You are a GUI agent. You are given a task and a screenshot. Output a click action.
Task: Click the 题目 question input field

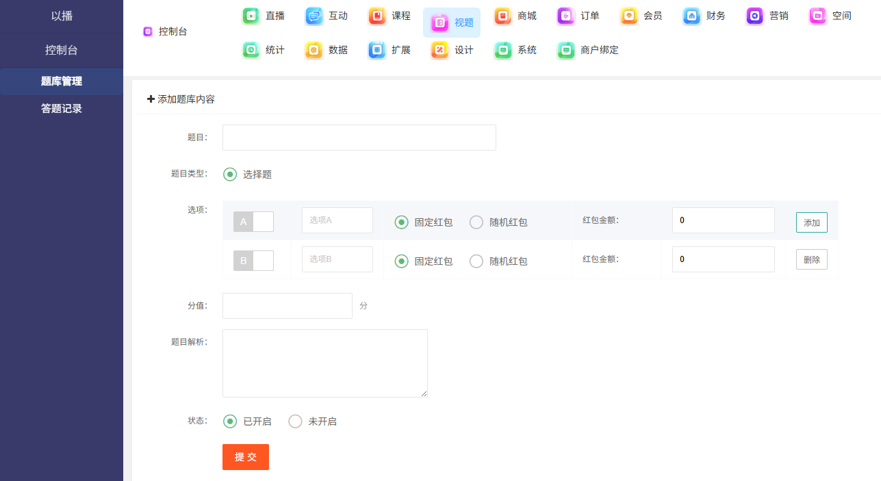point(359,138)
